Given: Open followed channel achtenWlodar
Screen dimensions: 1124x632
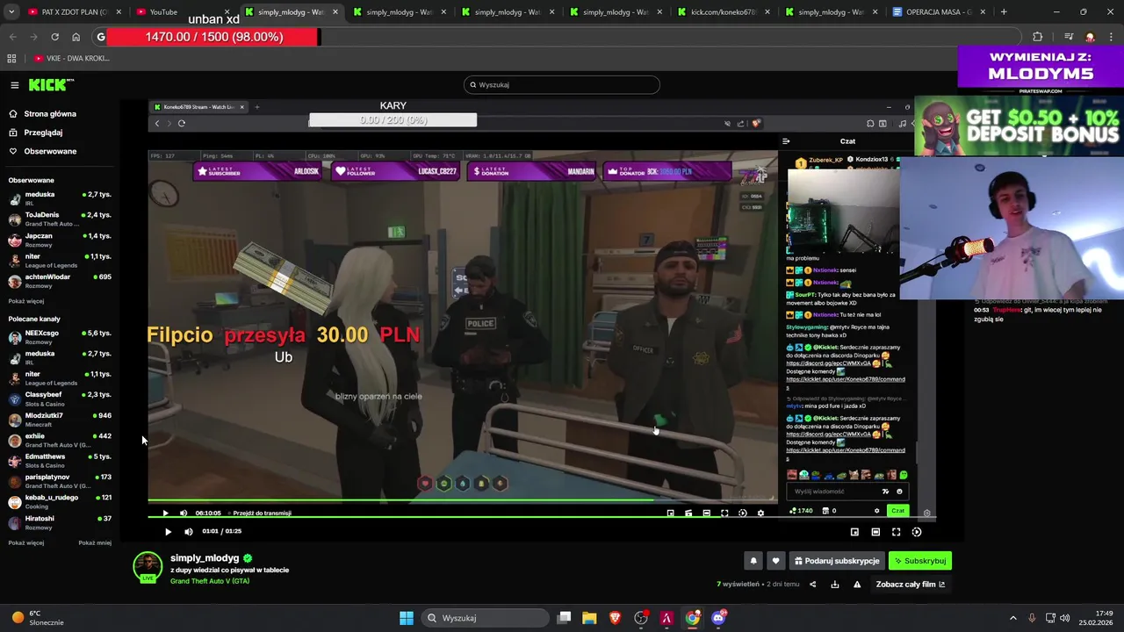Looking at the screenshot, I should coord(60,281).
